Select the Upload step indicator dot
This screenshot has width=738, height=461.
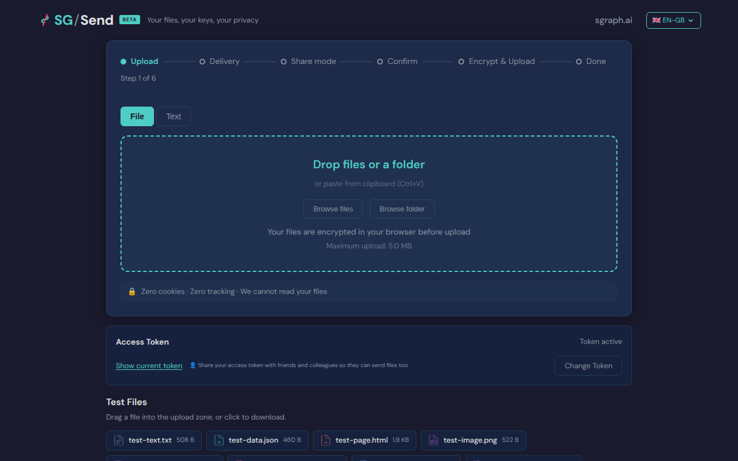coord(123,62)
